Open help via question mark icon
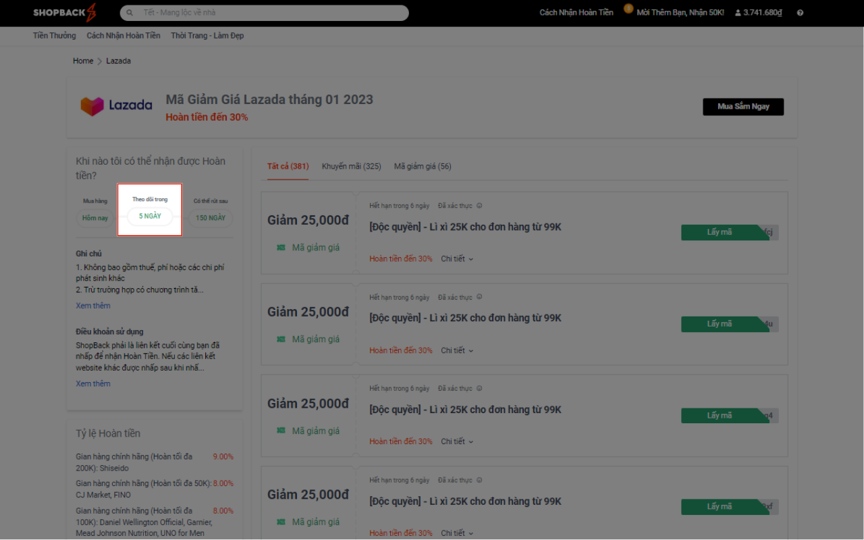Viewport: 864px width, 540px height. (x=800, y=13)
